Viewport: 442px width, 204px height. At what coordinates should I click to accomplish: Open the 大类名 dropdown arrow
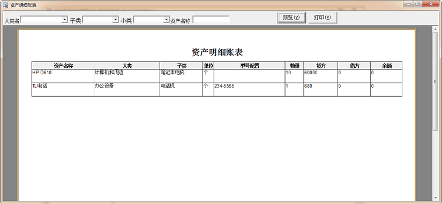pyautogui.click(x=65, y=19)
